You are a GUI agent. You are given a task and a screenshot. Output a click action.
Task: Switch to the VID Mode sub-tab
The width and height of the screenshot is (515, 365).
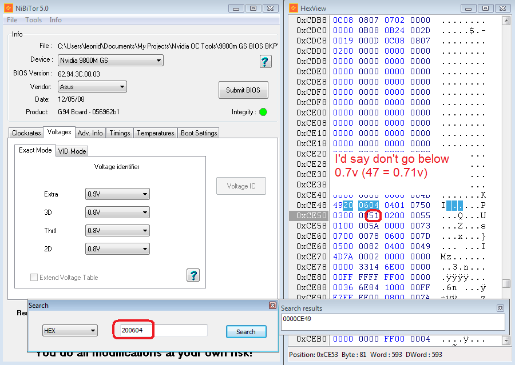72,151
